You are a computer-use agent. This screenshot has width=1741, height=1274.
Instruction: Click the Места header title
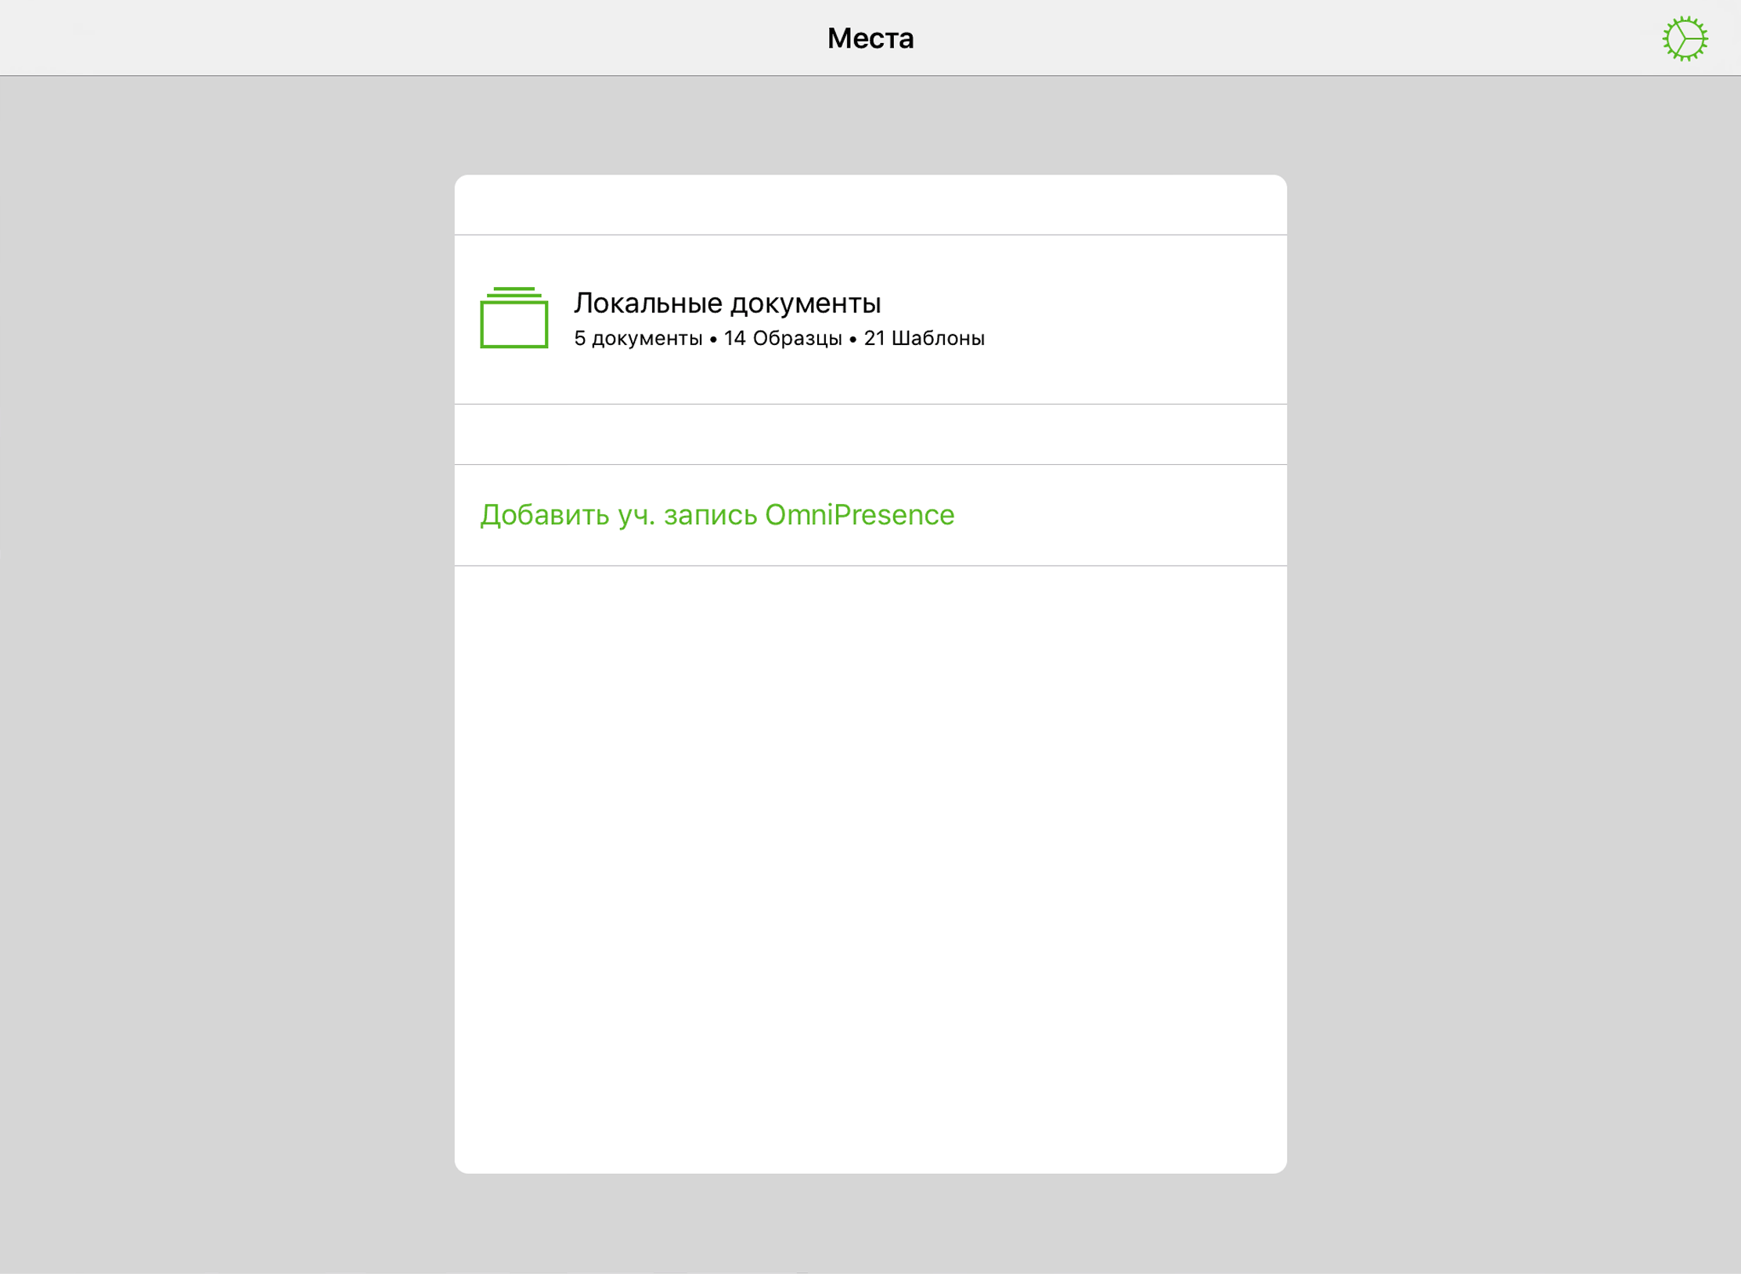870,38
